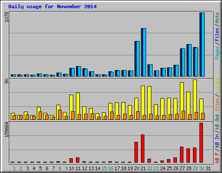Click day 8's orange sites bar
Screen dimensions: 222x173
60,115
